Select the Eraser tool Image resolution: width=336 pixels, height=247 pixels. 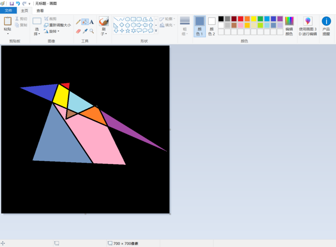(x=78, y=31)
